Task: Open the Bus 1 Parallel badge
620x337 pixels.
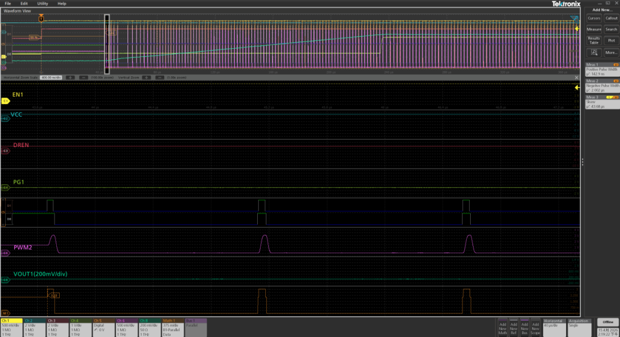Action: pos(195,327)
